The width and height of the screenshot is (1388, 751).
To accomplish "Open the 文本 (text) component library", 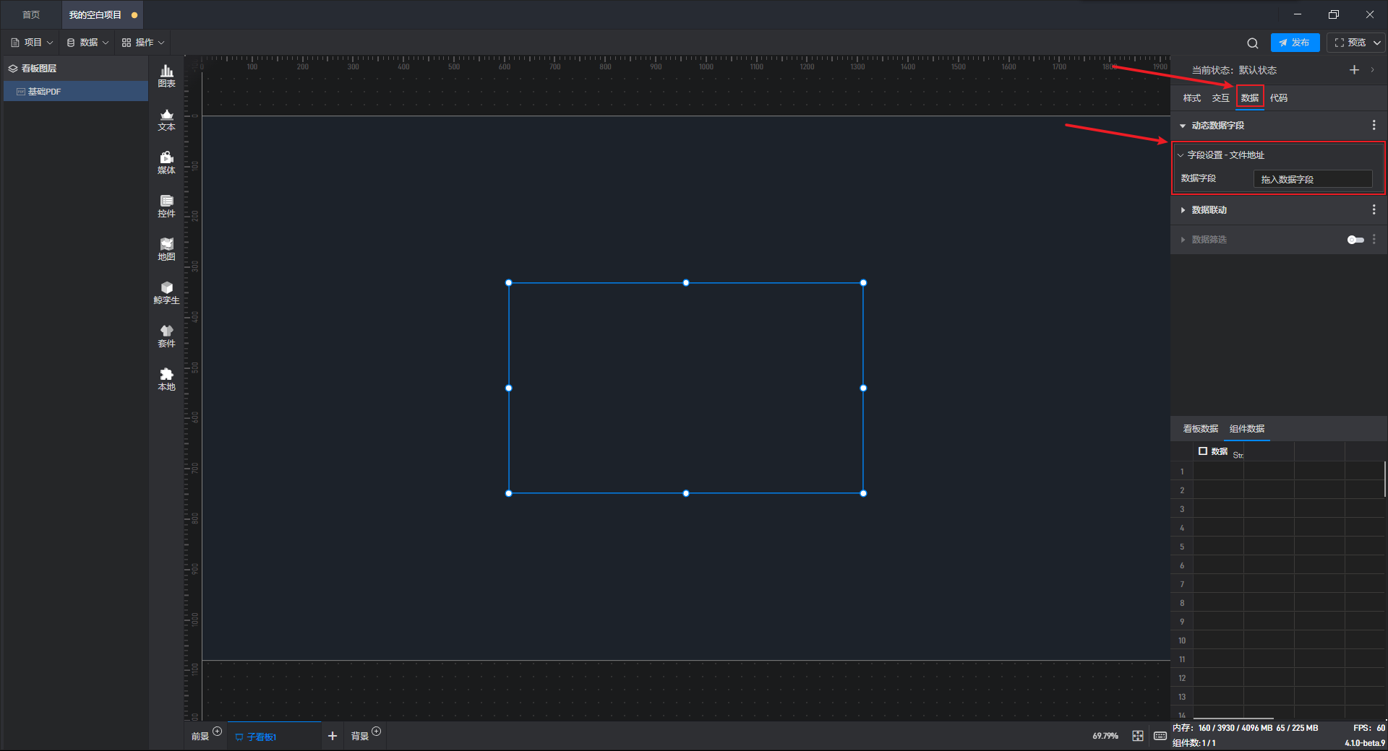I will coord(166,119).
